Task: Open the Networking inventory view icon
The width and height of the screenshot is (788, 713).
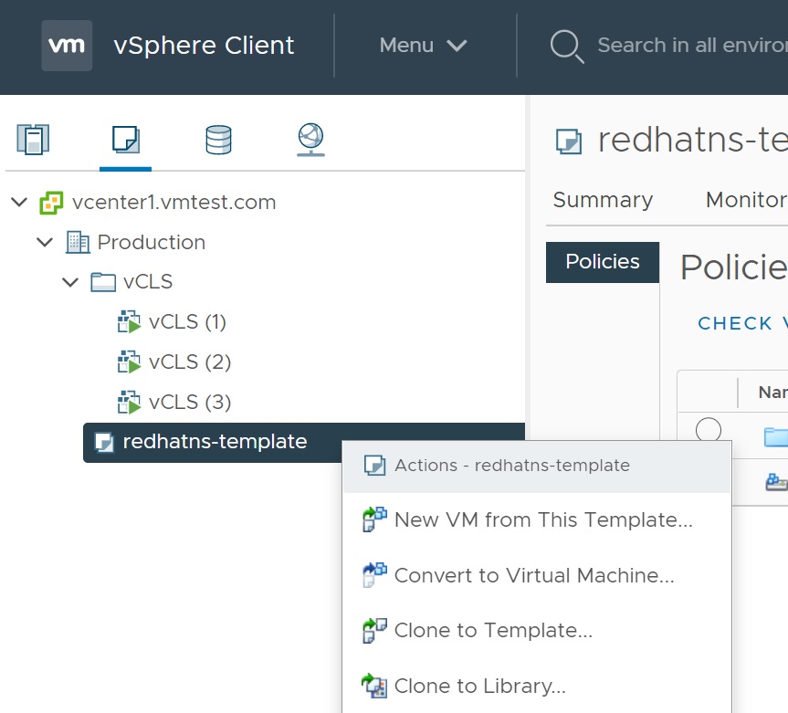Action: coord(311,140)
